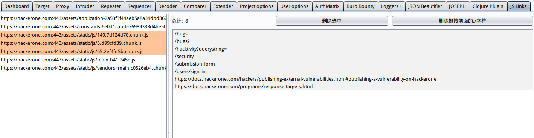Select the 5.d99cfd39.chunk.js row

[x=83, y=43]
